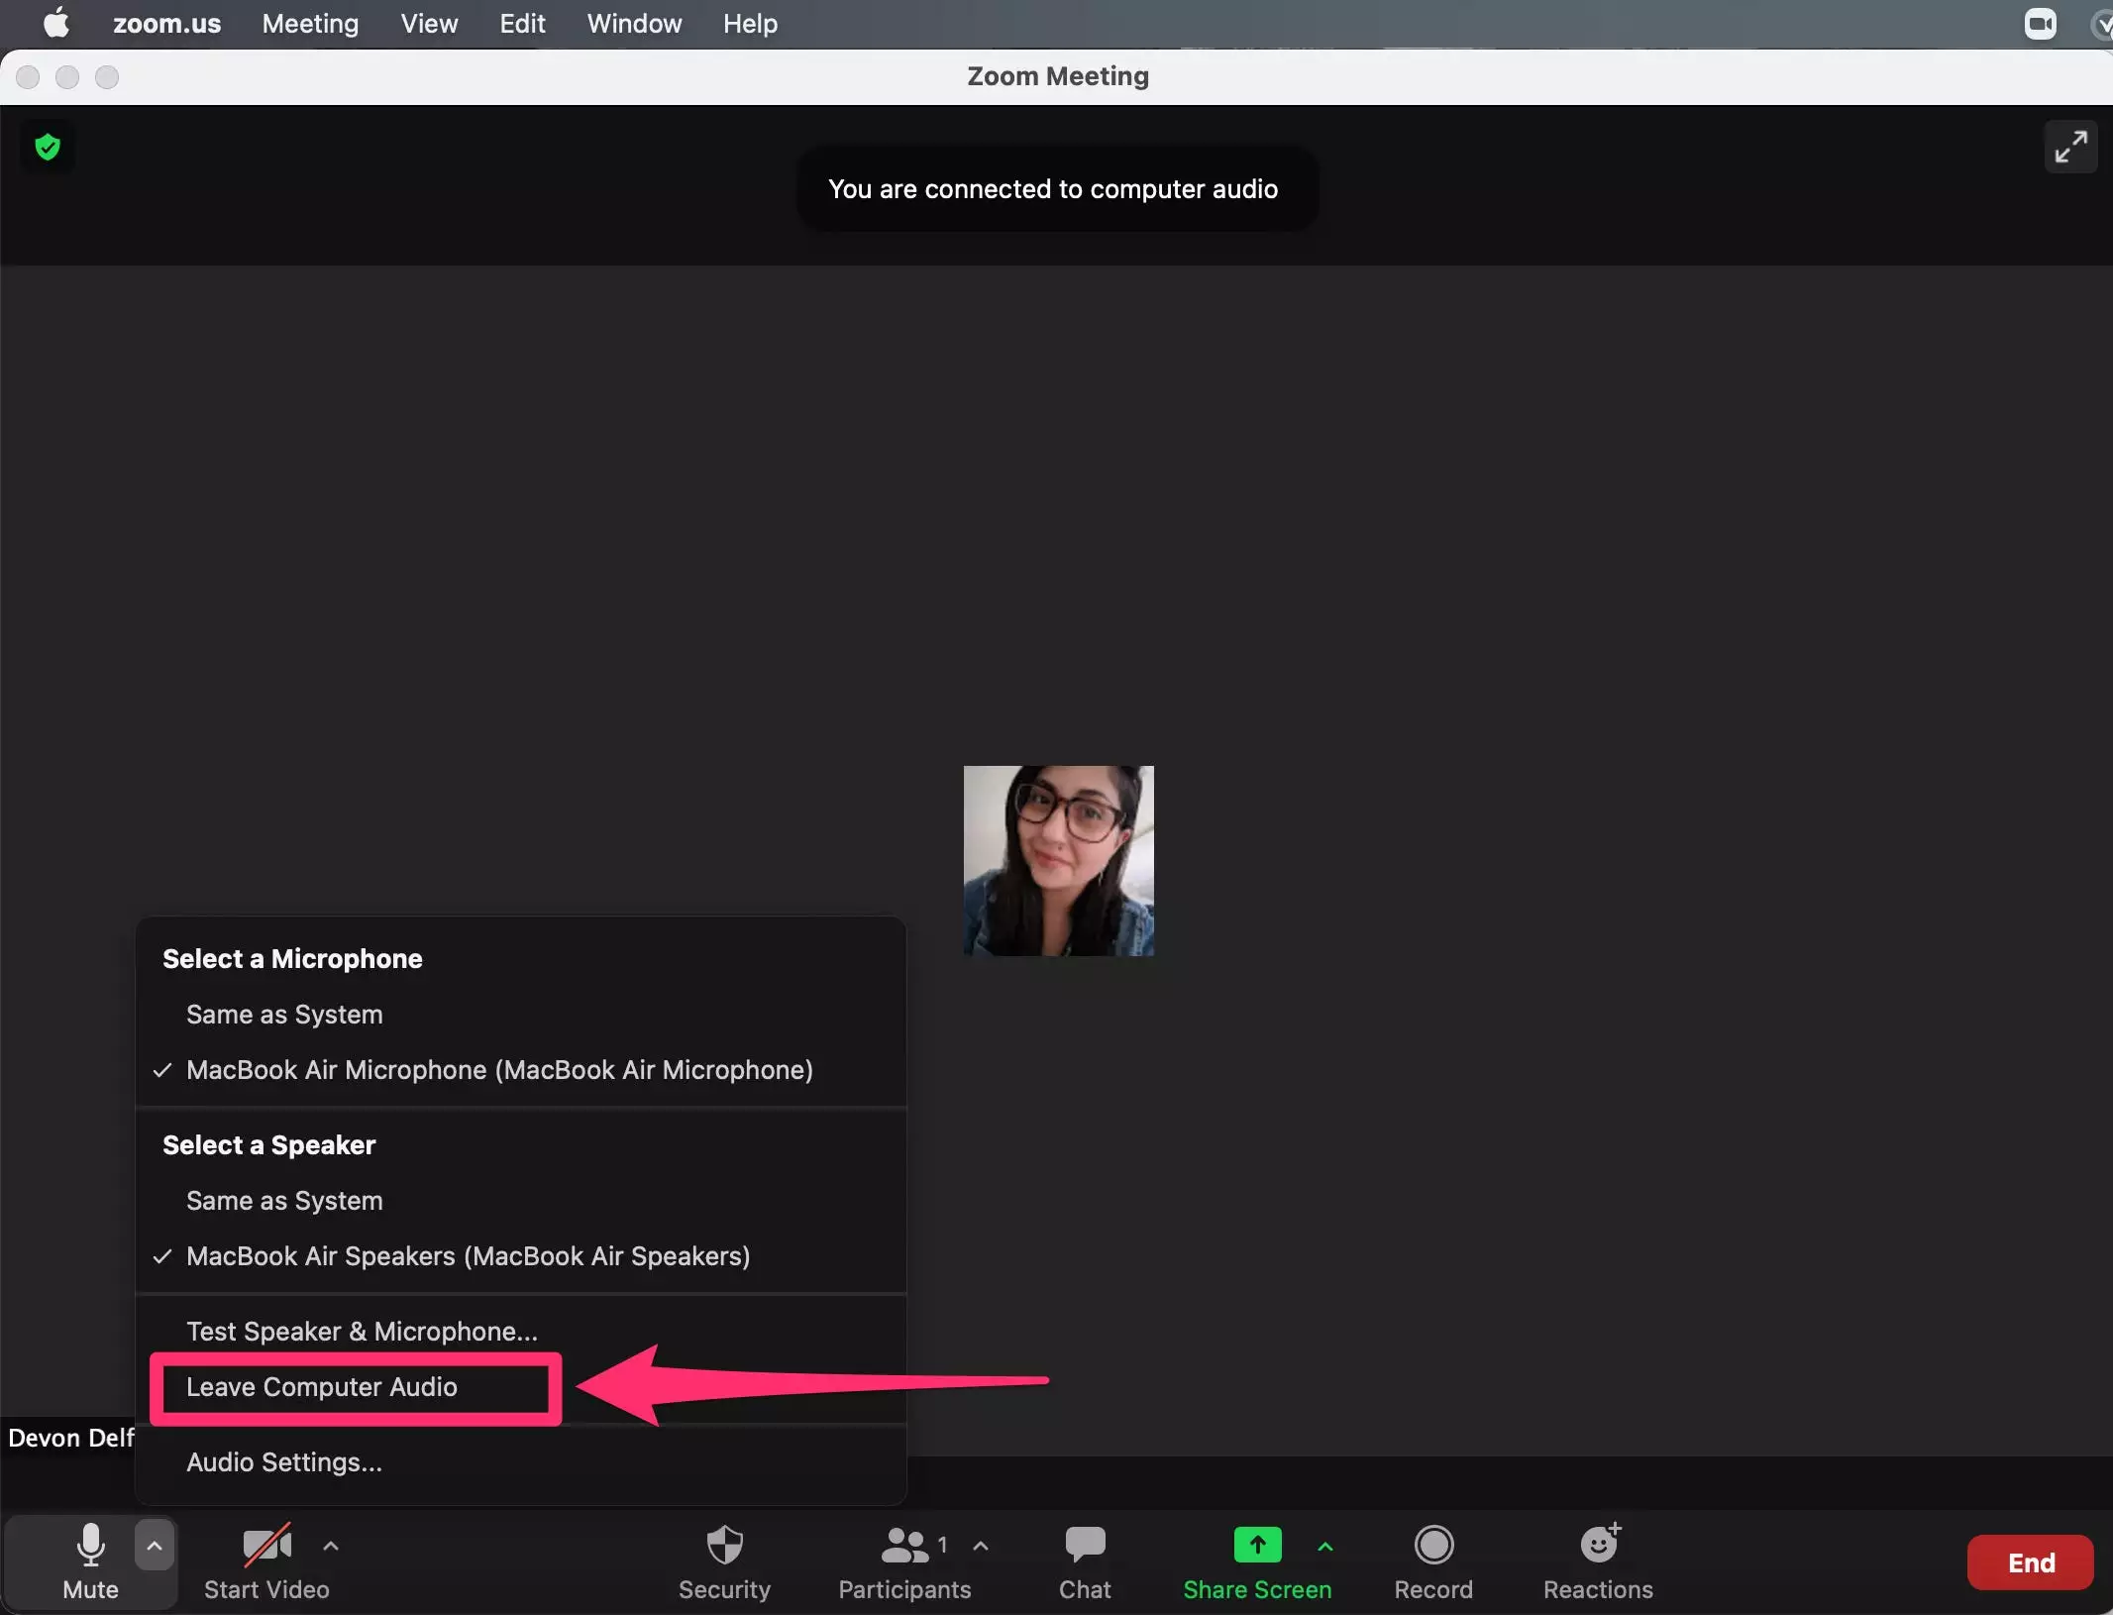Open the Meeting menu in menu bar

310,24
